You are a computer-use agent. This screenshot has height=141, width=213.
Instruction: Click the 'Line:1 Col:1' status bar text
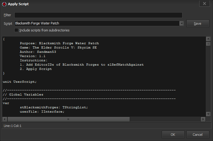click(13, 126)
